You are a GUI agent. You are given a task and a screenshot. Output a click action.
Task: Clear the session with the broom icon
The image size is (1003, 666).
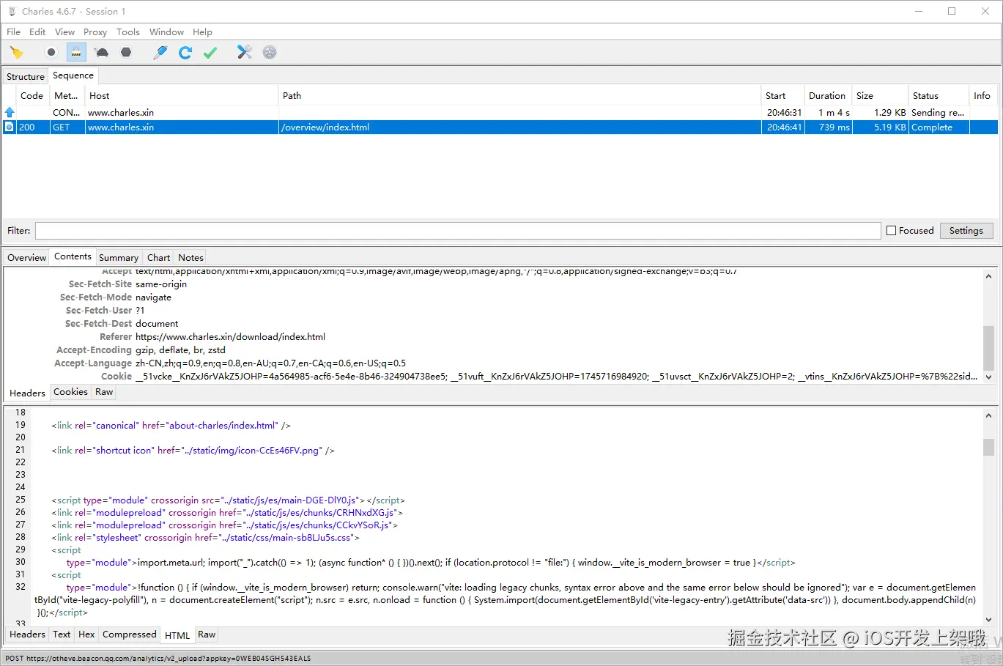(17, 52)
